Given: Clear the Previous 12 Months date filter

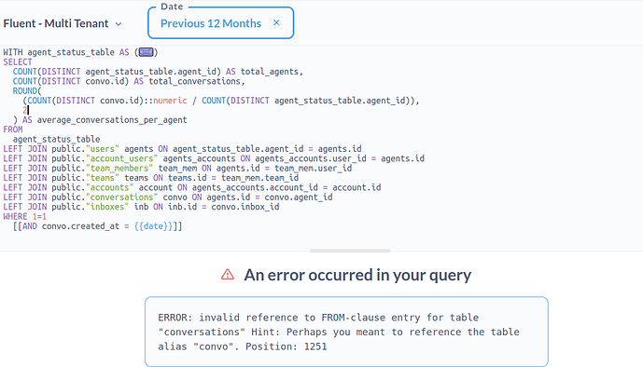Looking at the screenshot, I should (276, 23).
